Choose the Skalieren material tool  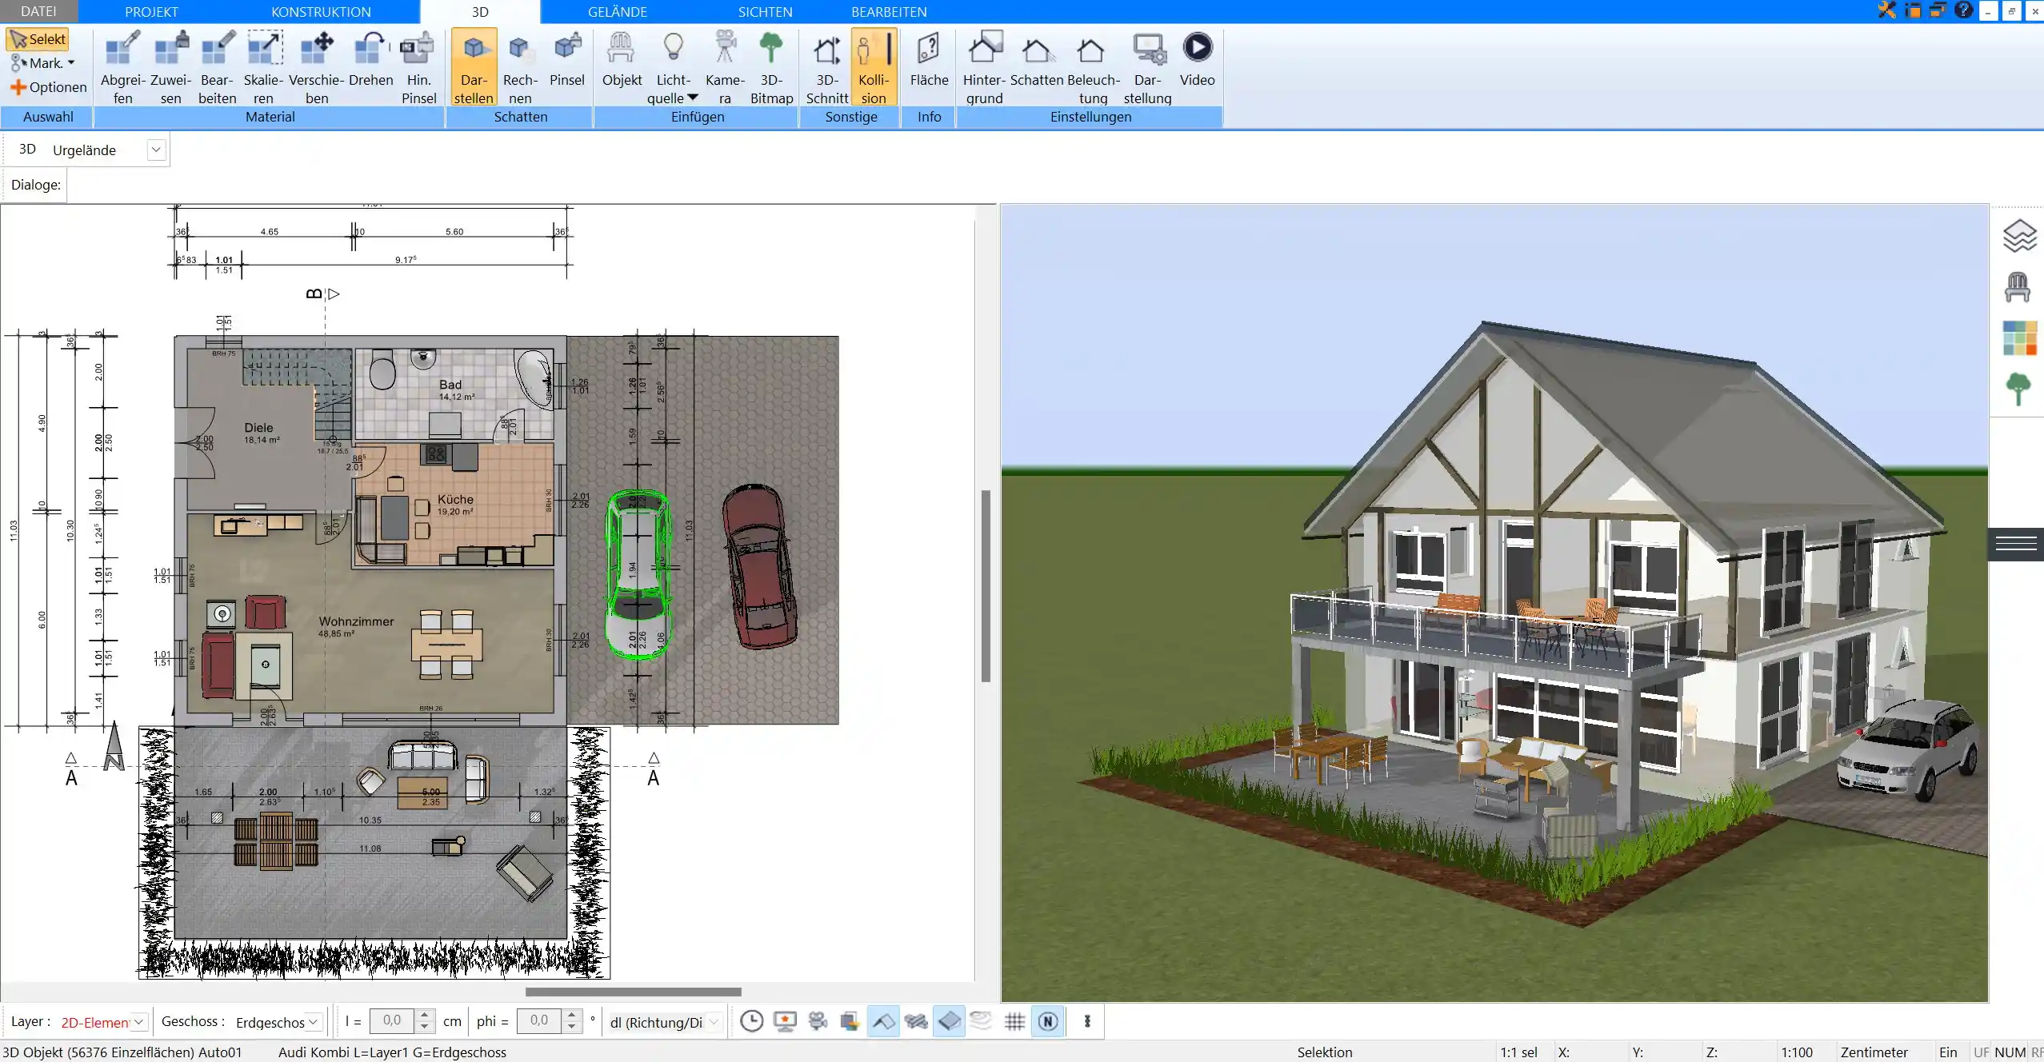(x=263, y=67)
